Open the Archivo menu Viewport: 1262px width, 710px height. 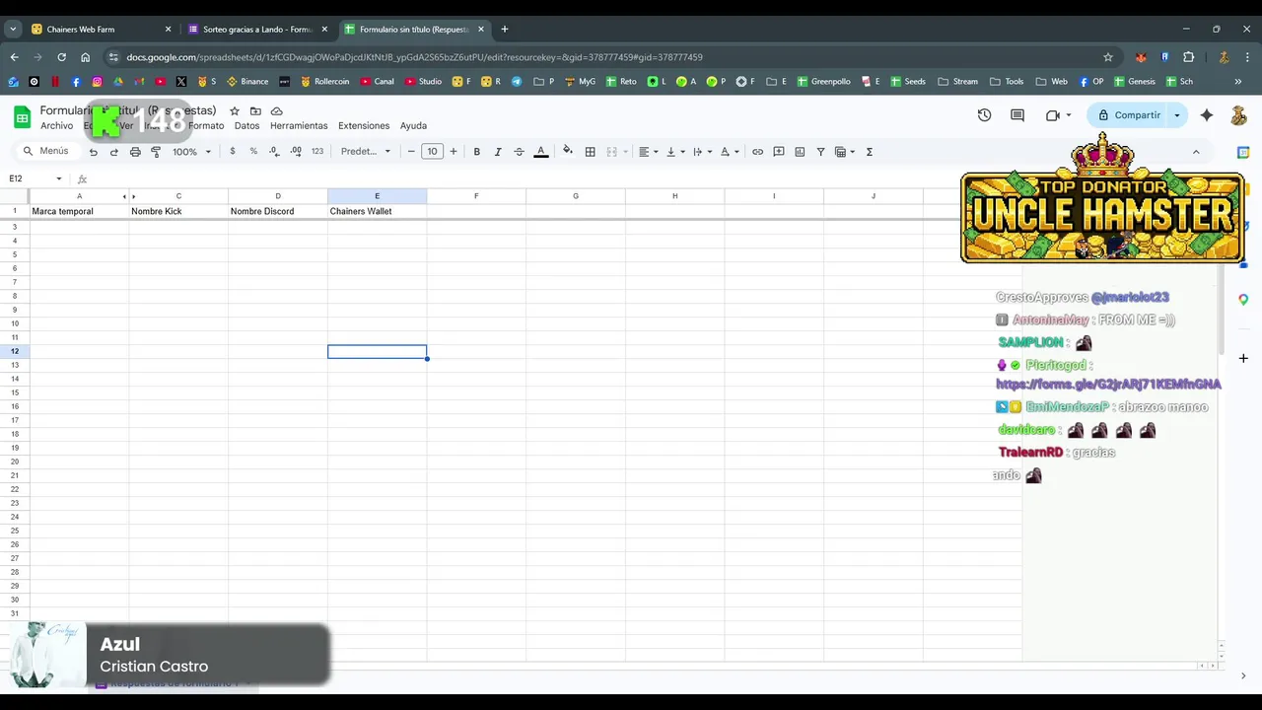point(56,126)
